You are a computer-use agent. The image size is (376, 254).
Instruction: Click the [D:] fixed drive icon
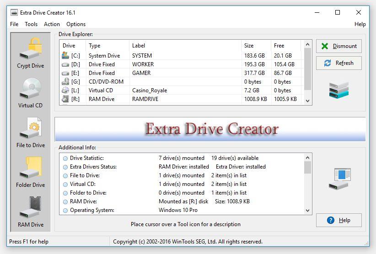65,64
